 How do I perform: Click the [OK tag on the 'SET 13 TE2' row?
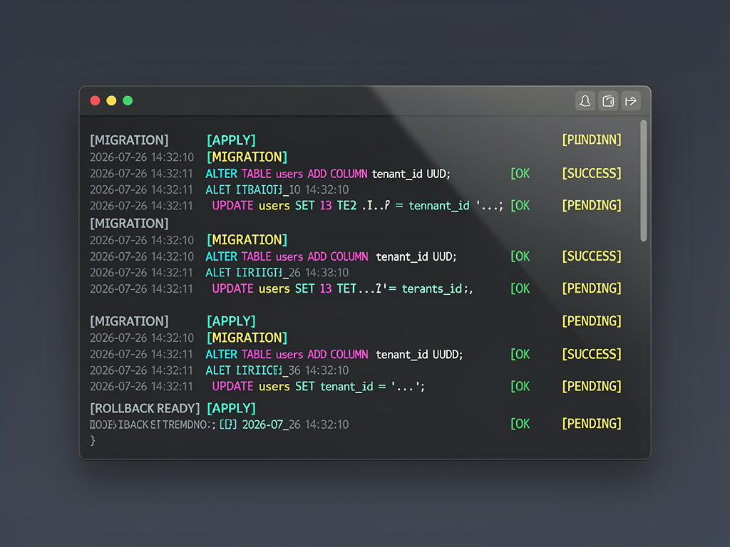520,206
